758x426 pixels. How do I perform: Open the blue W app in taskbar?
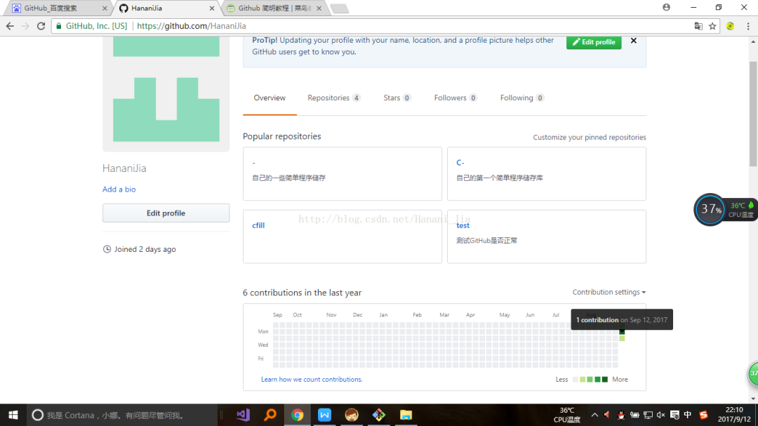click(x=324, y=415)
